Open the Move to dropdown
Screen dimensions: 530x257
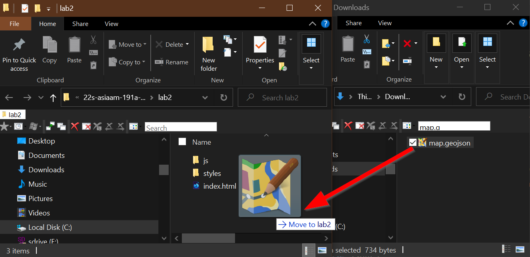click(128, 44)
